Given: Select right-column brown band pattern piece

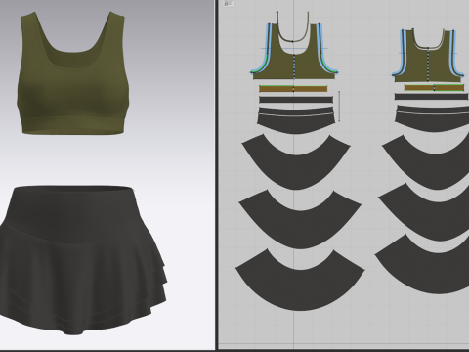Looking at the screenshot, I should [x=434, y=87].
